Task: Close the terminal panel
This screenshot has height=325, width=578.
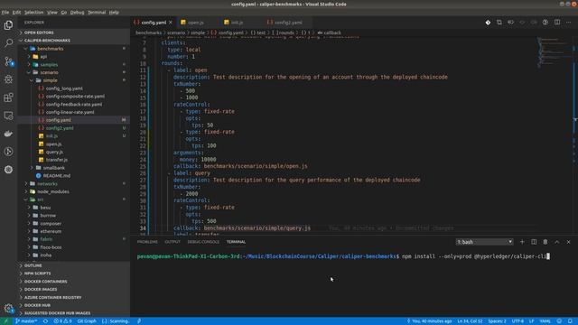Action: point(568,242)
